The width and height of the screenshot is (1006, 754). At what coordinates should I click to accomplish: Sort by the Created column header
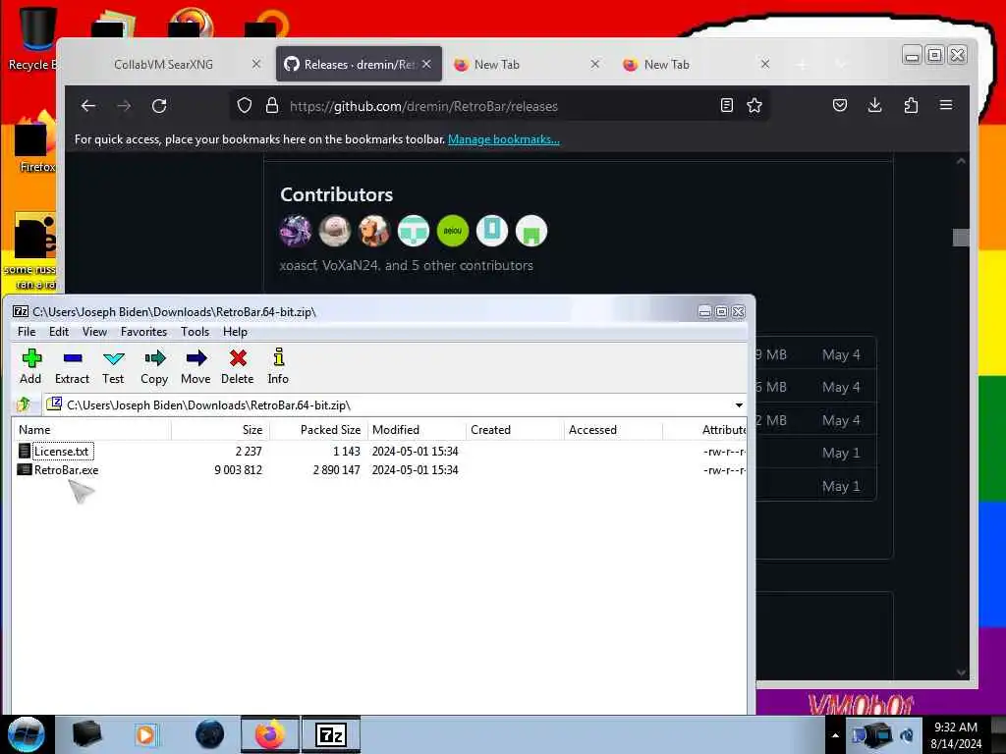pyautogui.click(x=515, y=430)
